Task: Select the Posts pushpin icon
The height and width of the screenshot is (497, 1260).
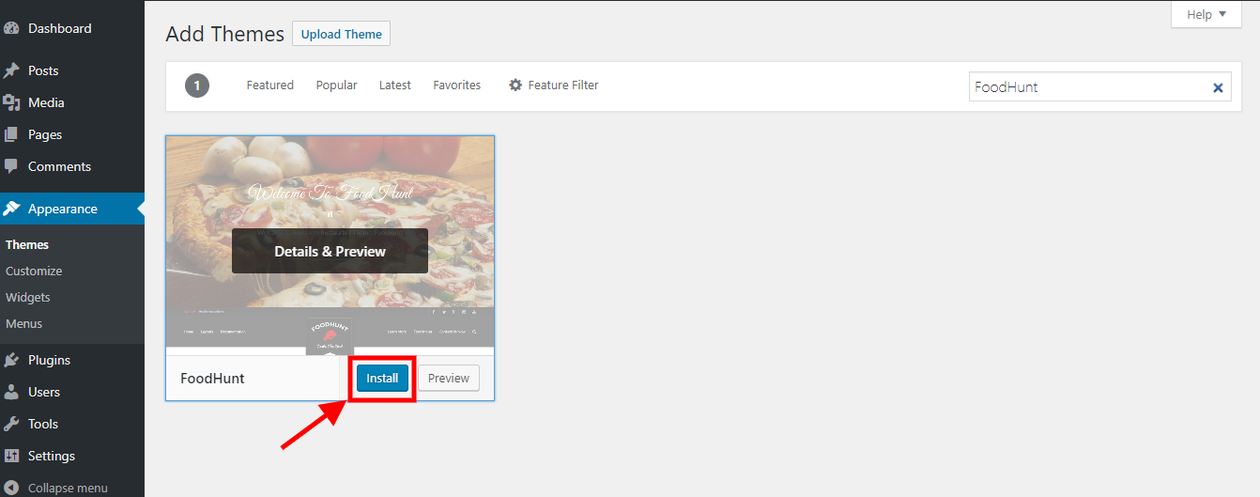Action: point(11,70)
